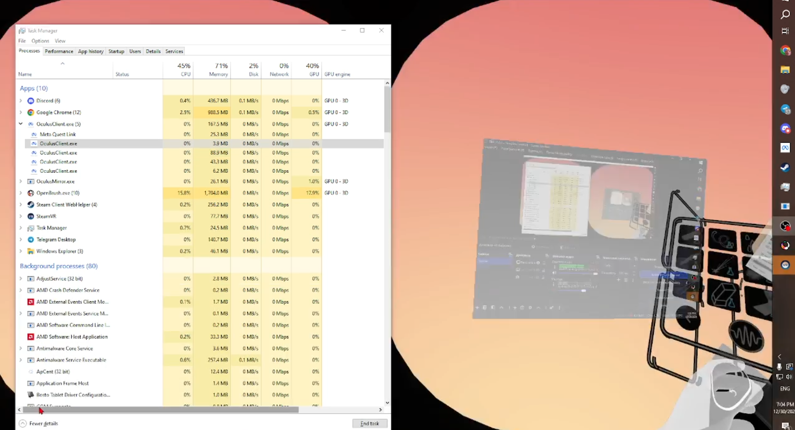
Task: Sort processes by the Memory column
Action: [212, 70]
